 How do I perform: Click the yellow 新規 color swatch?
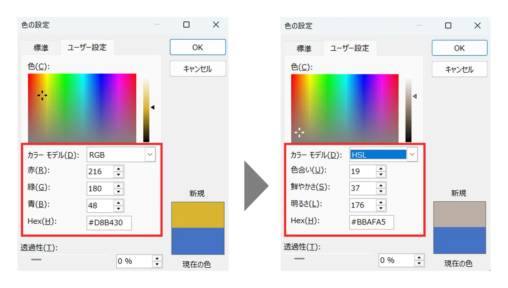point(198,215)
